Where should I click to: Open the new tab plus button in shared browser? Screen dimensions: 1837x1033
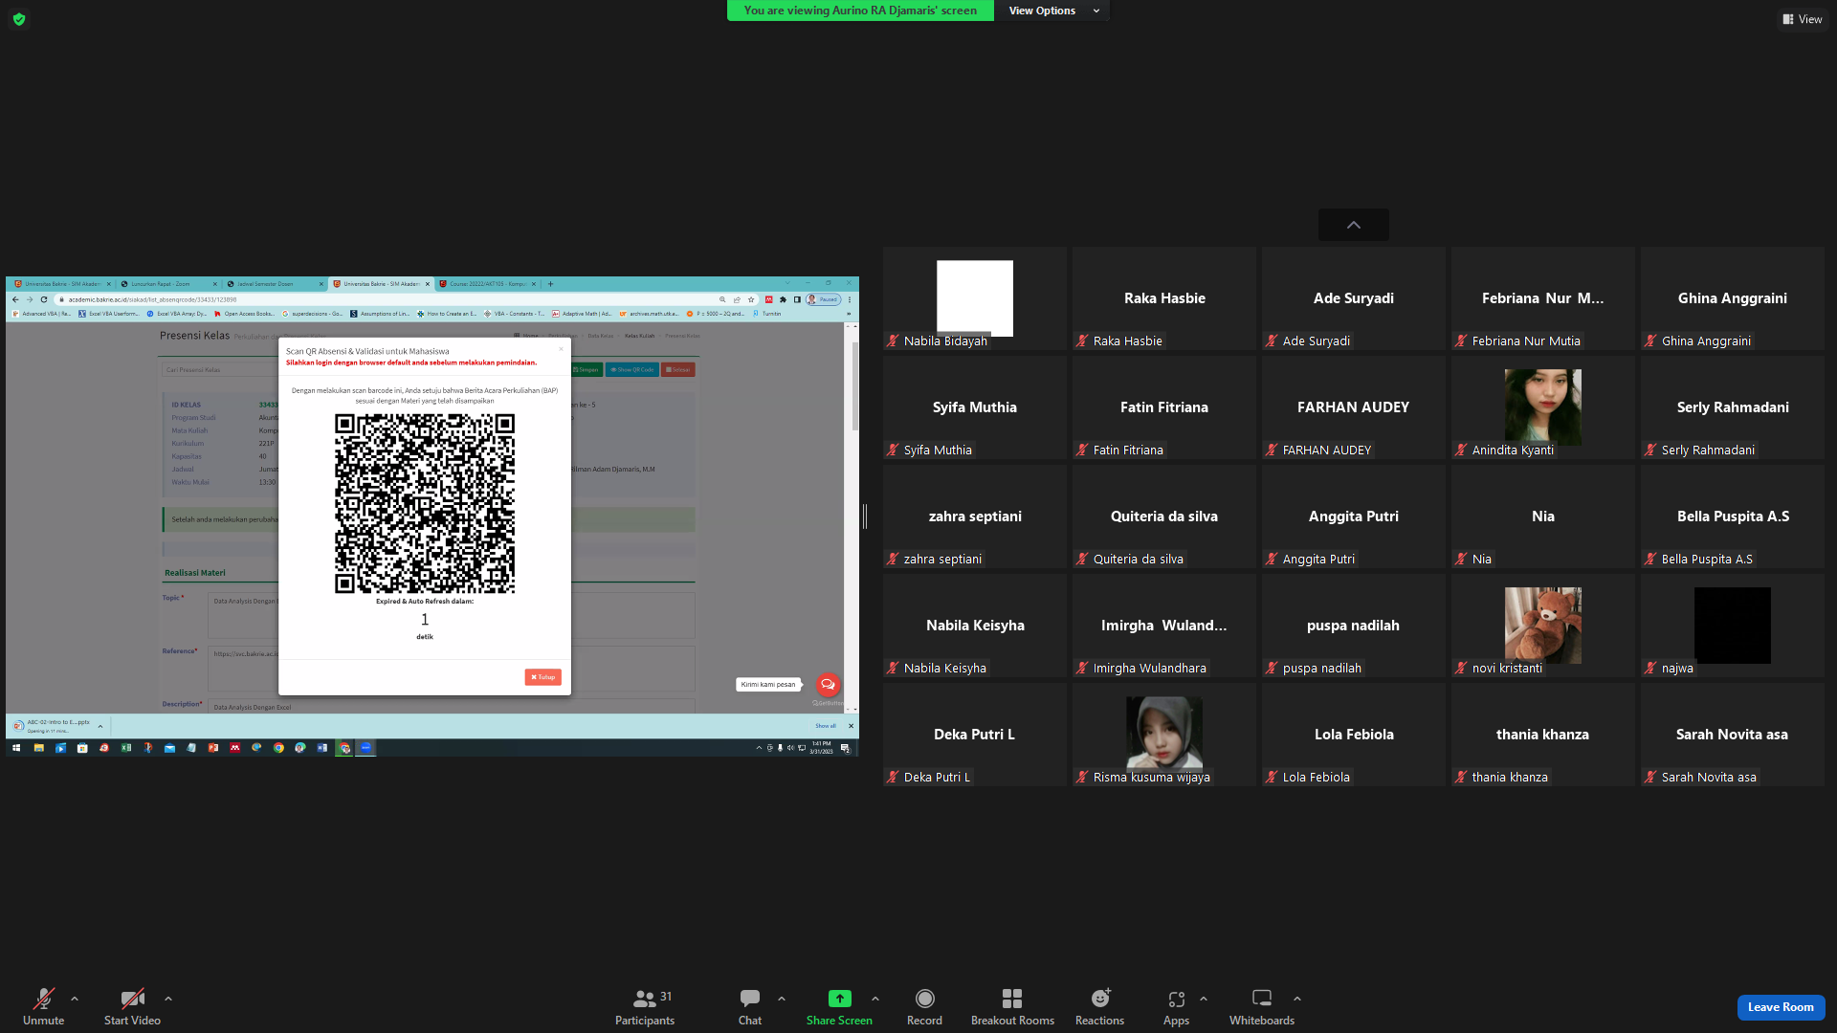pyautogui.click(x=550, y=284)
